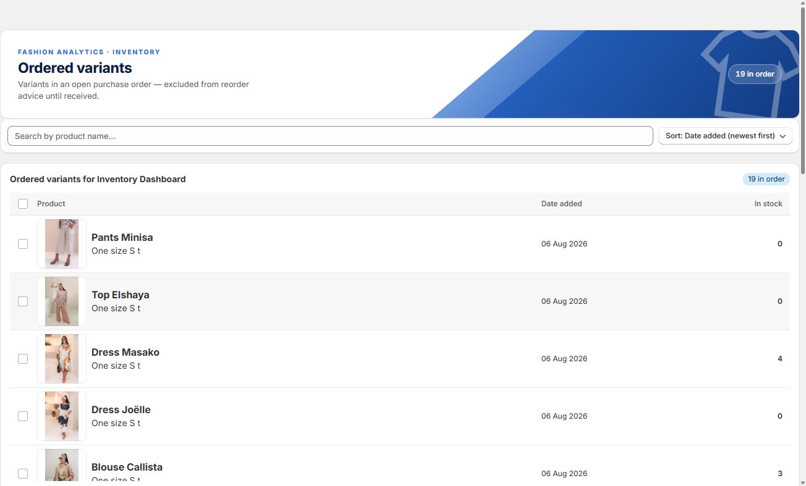Open the Dress Joëlle product thumbnail
Viewport: 806px width, 486px height.
[x=62, y=416]
